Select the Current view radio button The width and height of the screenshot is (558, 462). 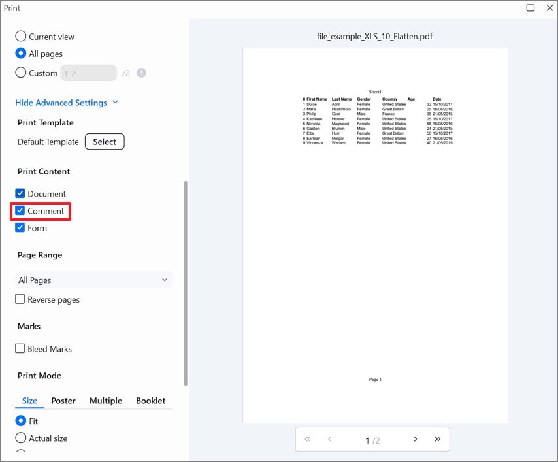coord(20,37)
